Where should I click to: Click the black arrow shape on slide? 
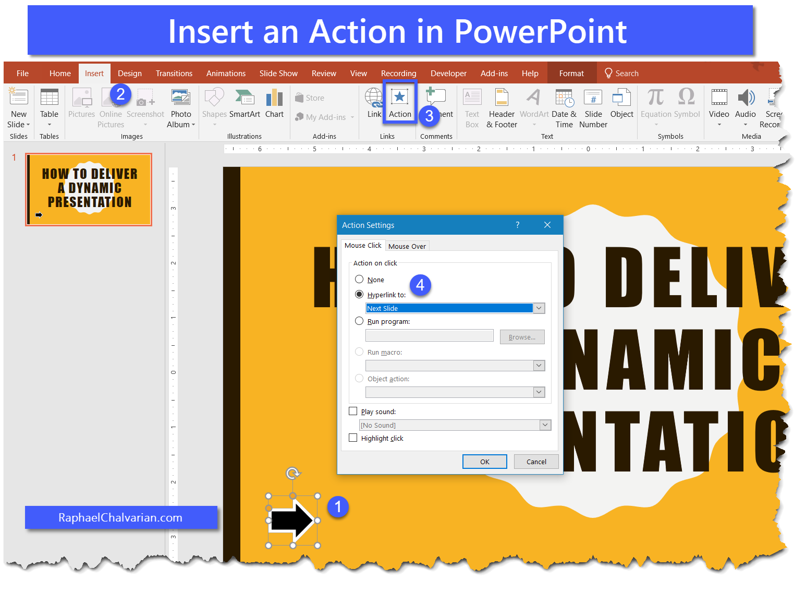coord(292,521)
